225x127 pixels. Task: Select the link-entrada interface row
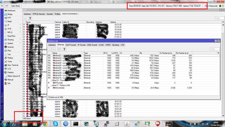[x=133, y=88]
